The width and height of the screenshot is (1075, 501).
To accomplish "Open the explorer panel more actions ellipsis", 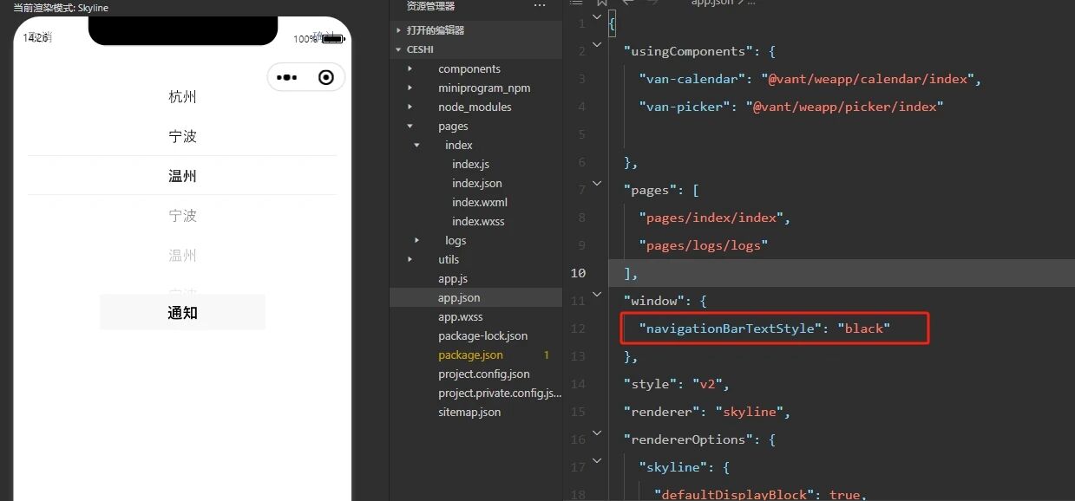I will [540, 6].
